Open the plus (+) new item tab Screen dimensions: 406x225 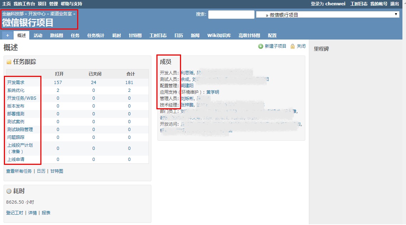pos(7,35)
